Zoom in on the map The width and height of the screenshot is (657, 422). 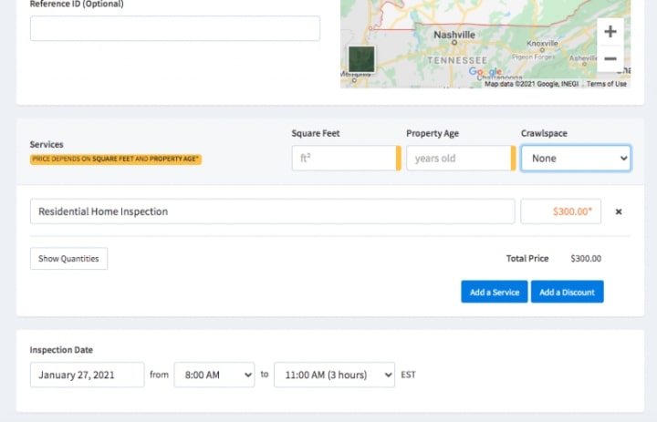click(610, 31)
